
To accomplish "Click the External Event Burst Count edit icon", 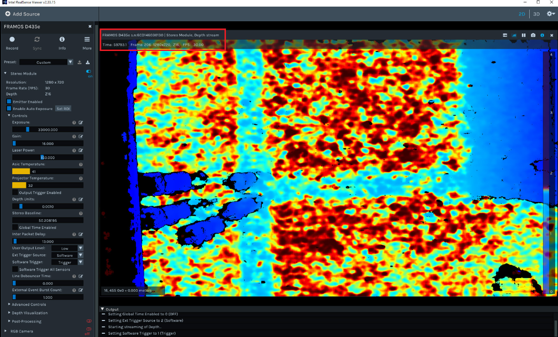I will coord(81,290).
